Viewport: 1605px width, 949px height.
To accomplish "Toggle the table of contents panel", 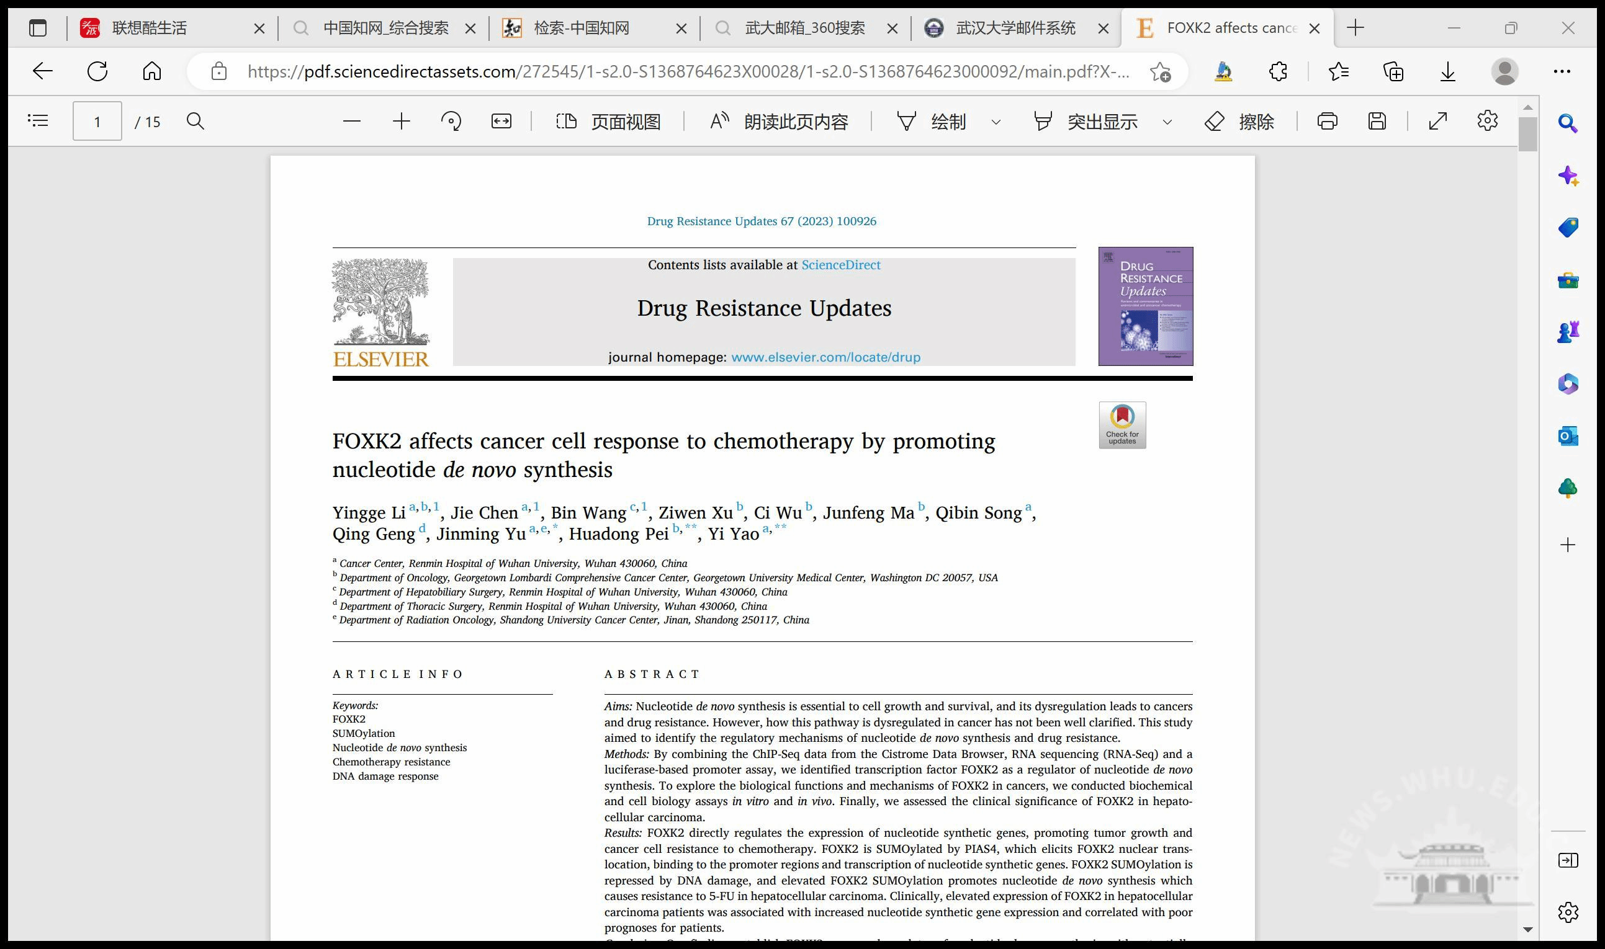I will (38, 121).
